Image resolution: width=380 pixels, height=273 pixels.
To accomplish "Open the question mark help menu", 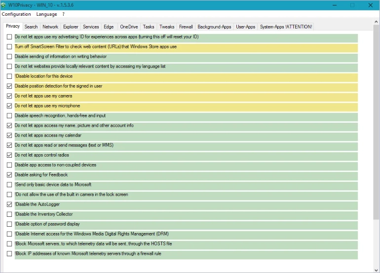I will 63,14.
